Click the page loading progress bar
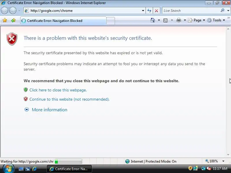This screenshot has height=173, width=231. pyautogui.click(x=68, y=161)
